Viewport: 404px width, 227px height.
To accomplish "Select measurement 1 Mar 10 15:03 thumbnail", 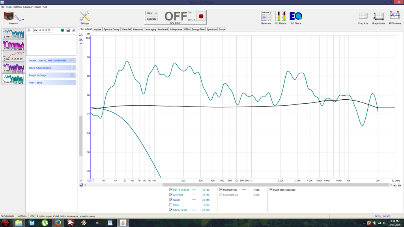I will point(13,33).
